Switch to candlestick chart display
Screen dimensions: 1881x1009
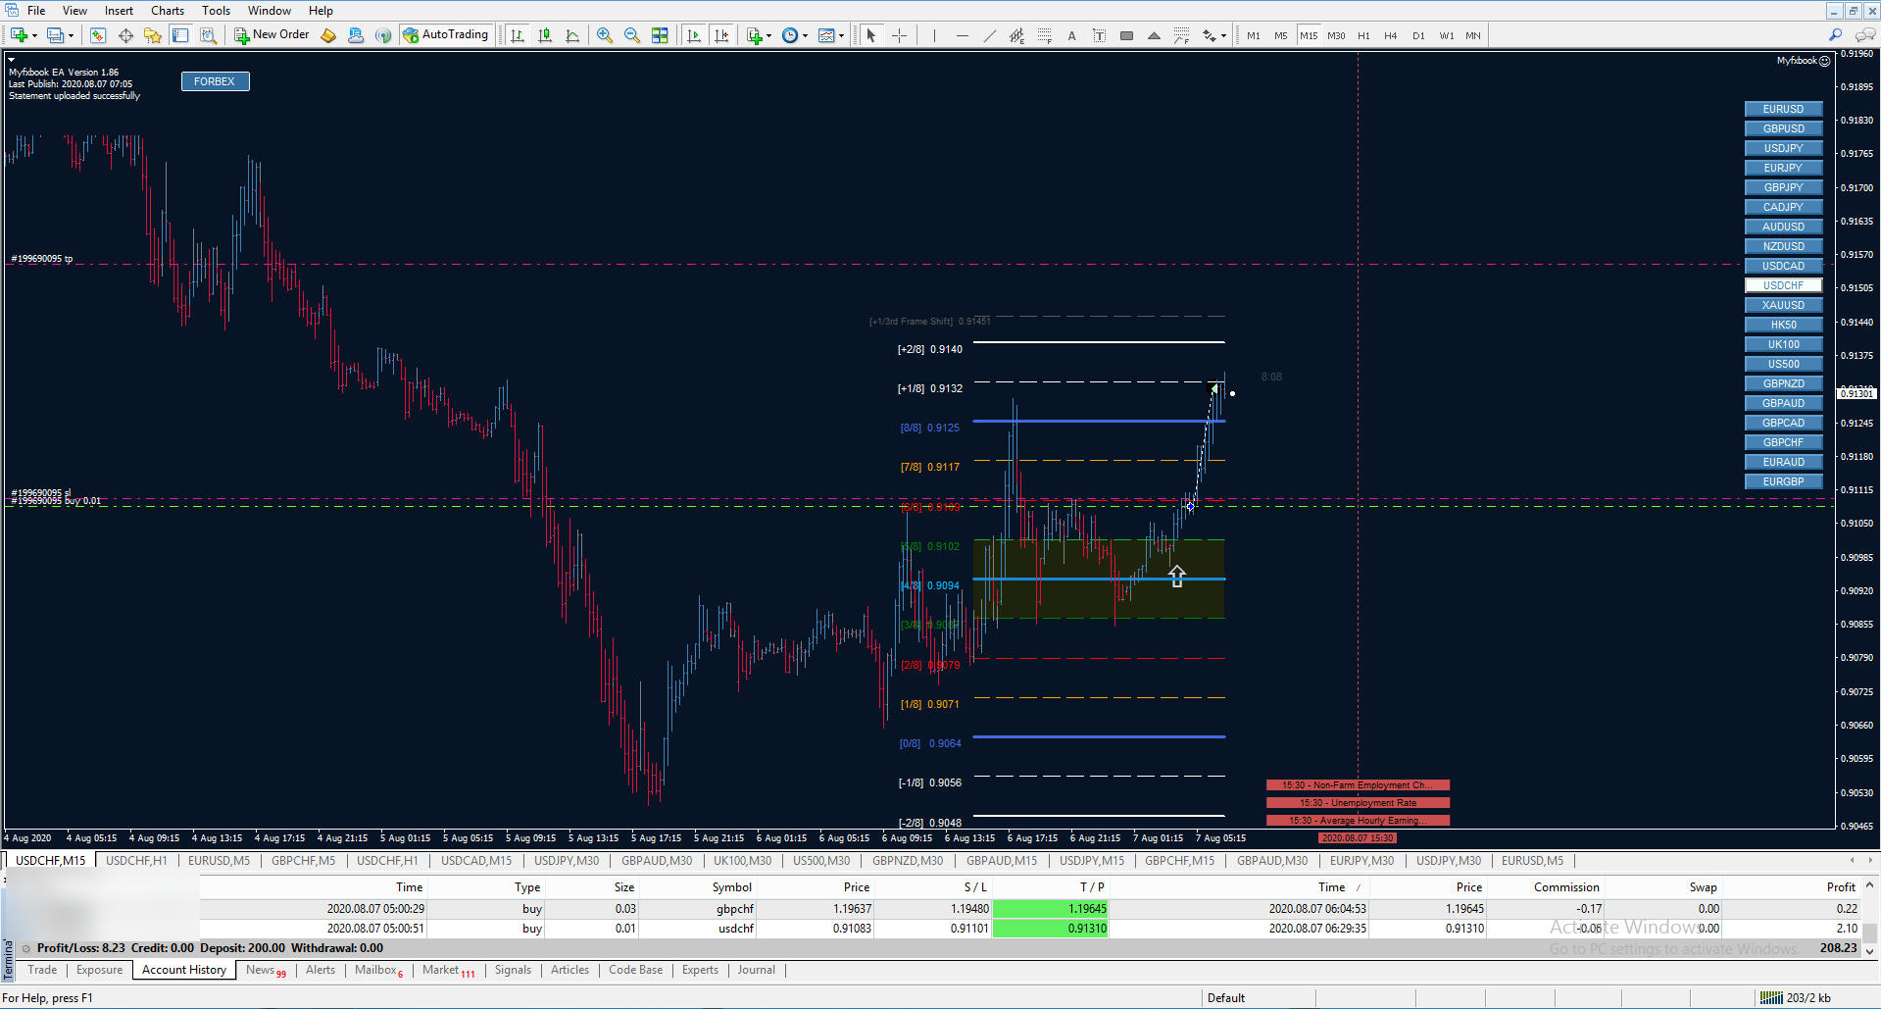click(x=545, y=35)
